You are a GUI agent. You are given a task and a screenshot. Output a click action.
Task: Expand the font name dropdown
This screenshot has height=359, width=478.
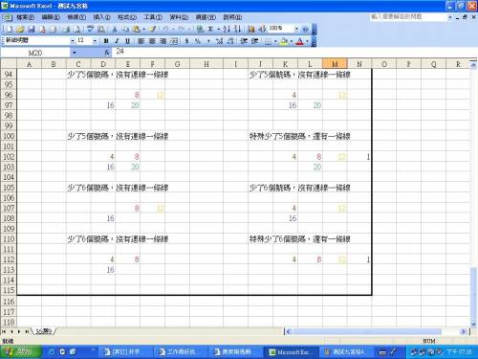tap(73, 41)
